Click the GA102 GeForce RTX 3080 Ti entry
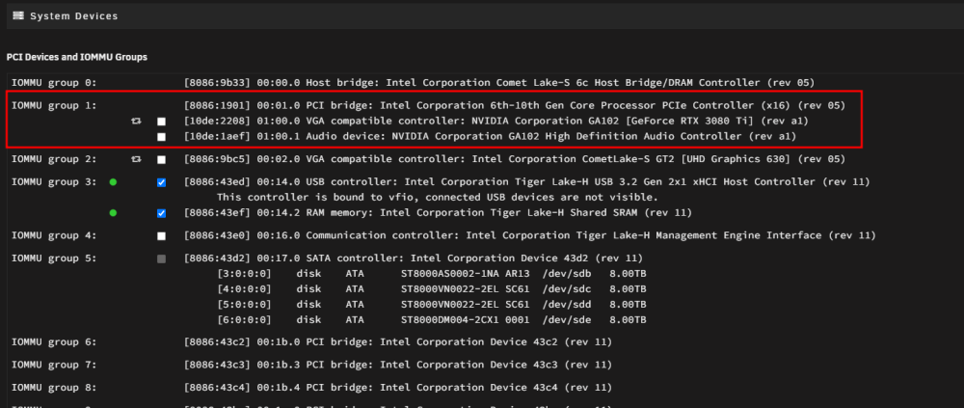The width and height of the screenshot is (964, 408). point(496,122)
